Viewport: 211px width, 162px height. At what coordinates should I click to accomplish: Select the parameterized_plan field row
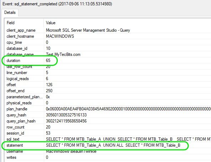108,97
